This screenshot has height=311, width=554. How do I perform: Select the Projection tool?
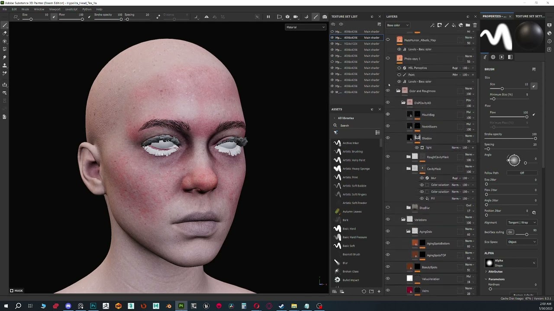click(5, 41)
